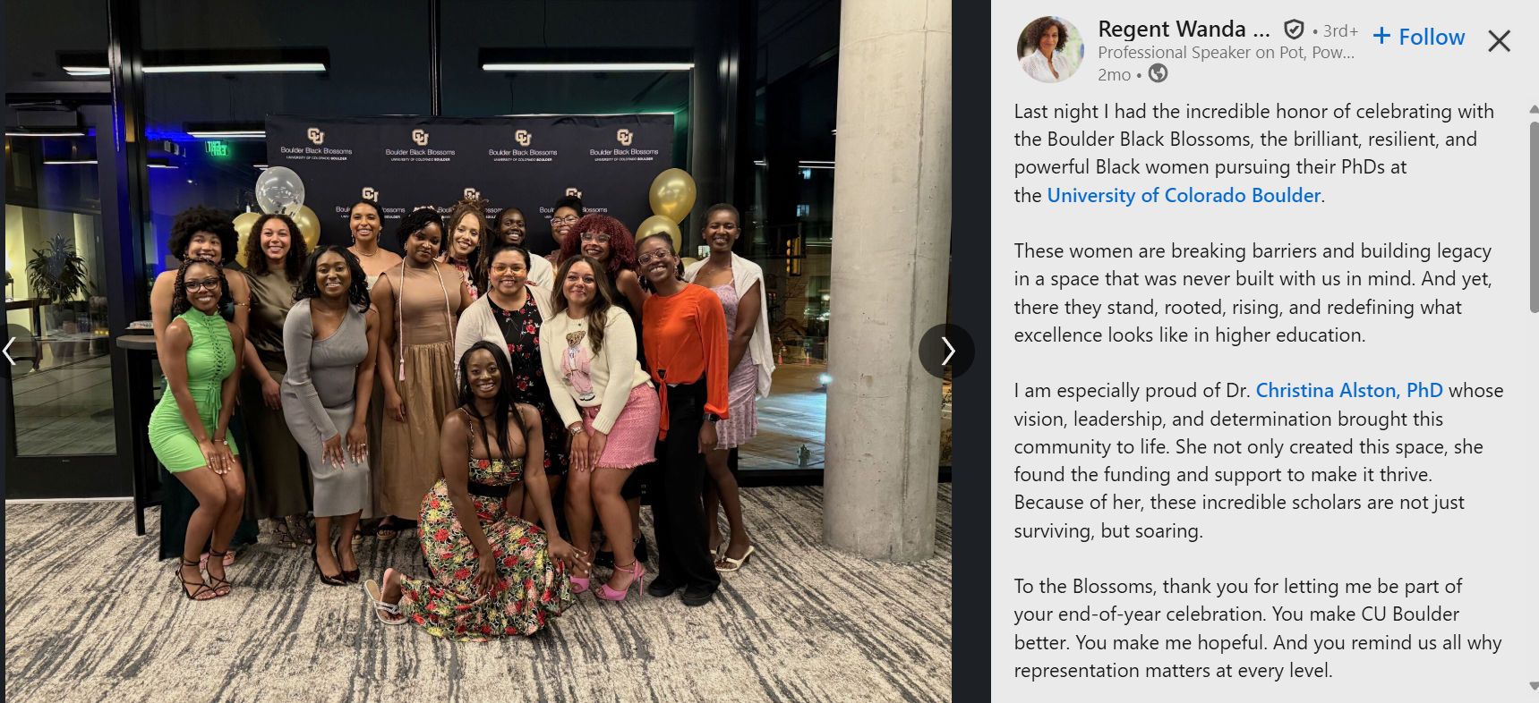The width and height of the screenshot is (1539, 703).
Task: Click the 2mo post timestamp
Action: [x=1114, y=75]
